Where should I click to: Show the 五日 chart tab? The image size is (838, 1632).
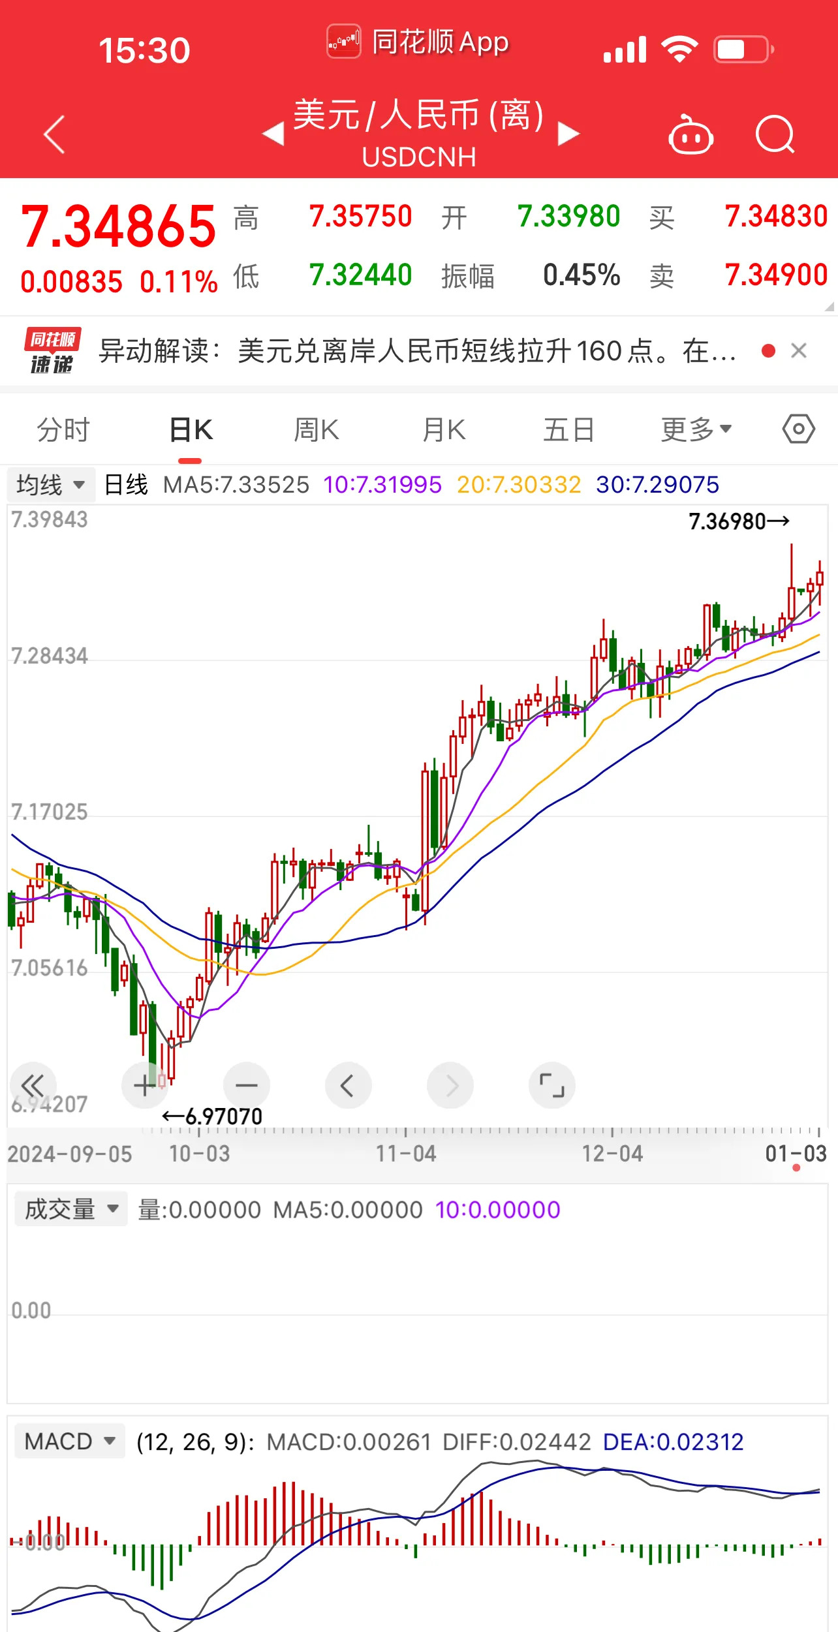click(x=569, y=430)
